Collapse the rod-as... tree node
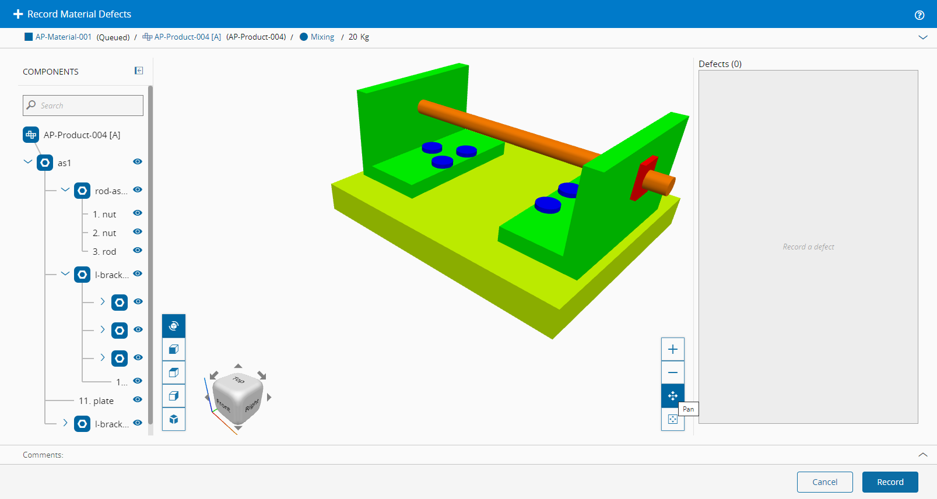The height and width of the screenshot is (499, 937). pos(65,189)
